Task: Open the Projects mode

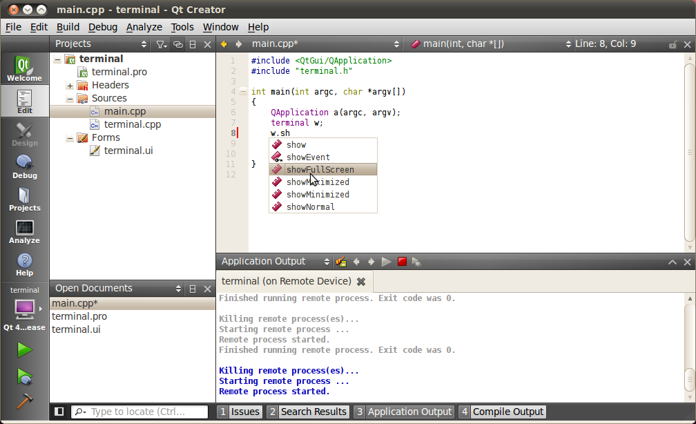Action: point(24,199)
